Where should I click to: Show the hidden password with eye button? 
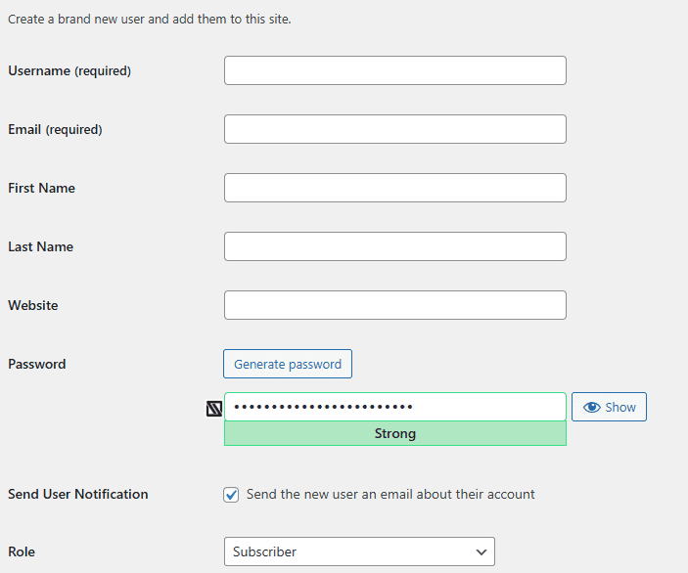click(x=609, y=407)
